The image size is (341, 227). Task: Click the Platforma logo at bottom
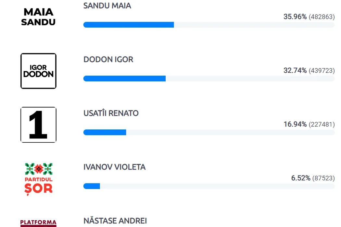(x=39, y=223)
